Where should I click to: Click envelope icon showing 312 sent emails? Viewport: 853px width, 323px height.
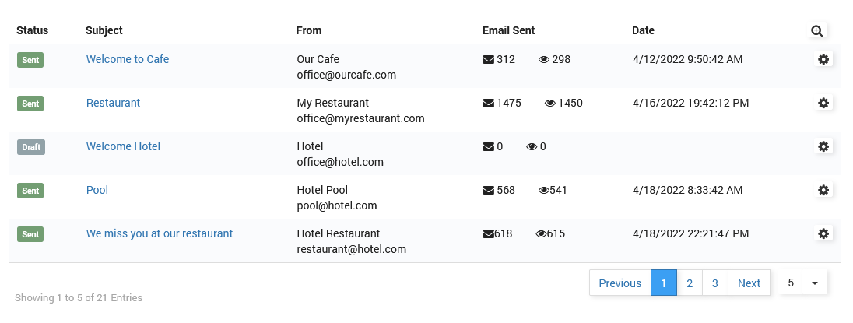tap(489, 59)
